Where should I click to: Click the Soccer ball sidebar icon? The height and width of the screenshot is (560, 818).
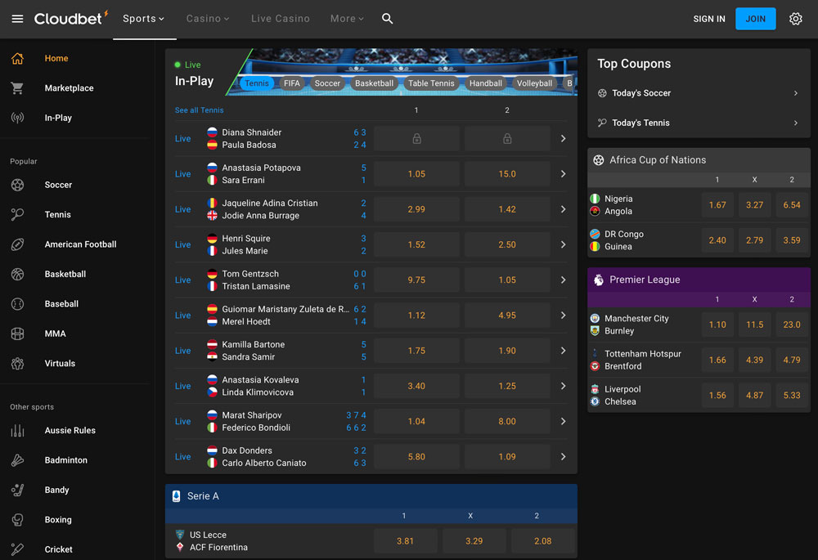pos(17,185)
